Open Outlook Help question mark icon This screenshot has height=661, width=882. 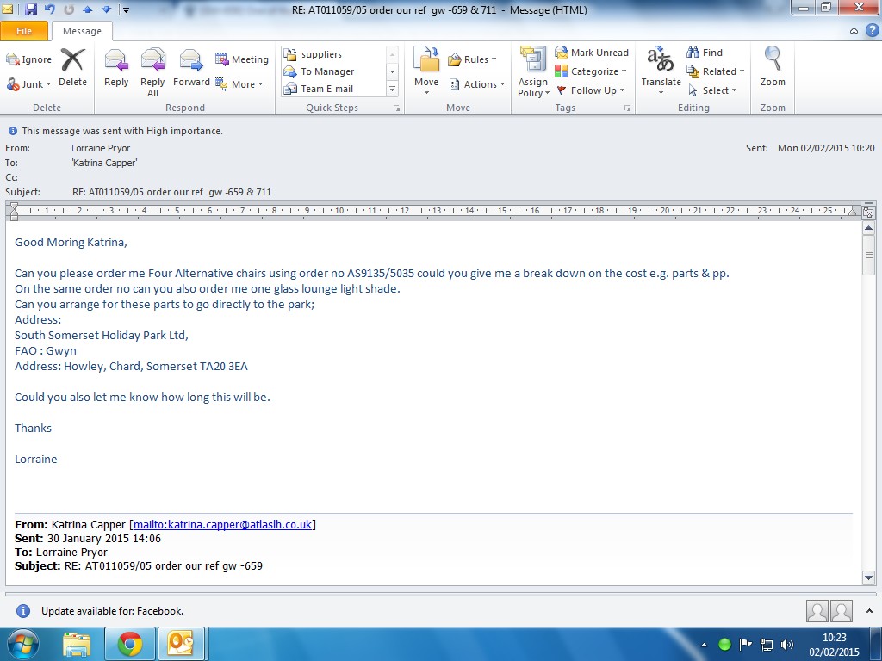pos(872,30)
